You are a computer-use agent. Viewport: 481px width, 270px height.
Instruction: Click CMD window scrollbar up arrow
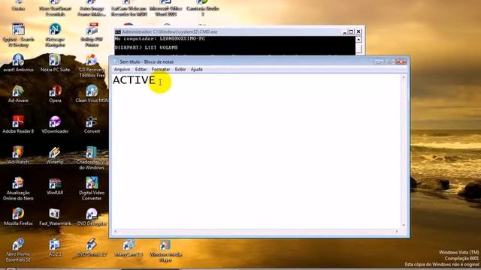click(x=358, y=40)
